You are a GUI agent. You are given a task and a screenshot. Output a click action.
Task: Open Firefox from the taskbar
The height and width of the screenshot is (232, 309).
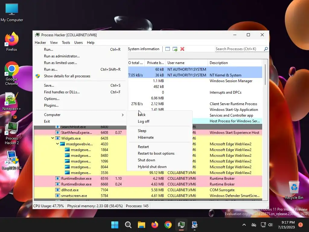coord(155,225)
